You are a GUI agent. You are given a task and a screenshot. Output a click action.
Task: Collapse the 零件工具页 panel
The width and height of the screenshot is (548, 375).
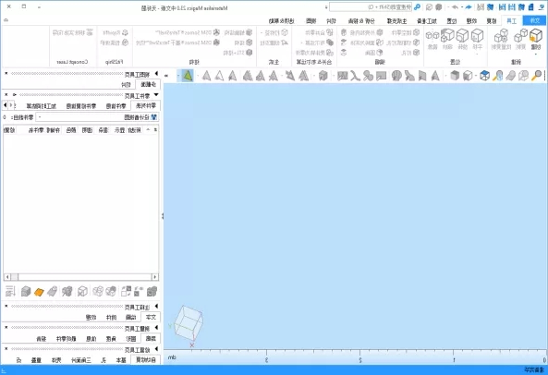coord(156,95)
